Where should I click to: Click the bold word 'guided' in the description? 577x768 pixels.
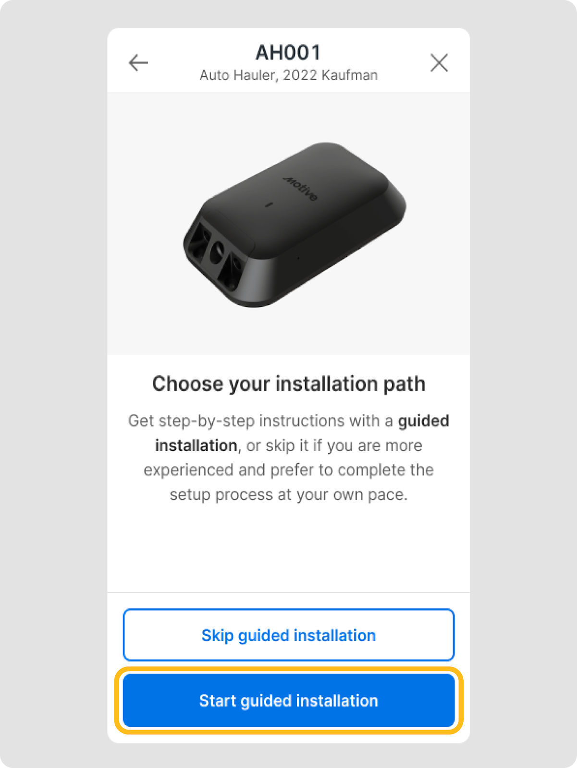[x=423, y=421]
